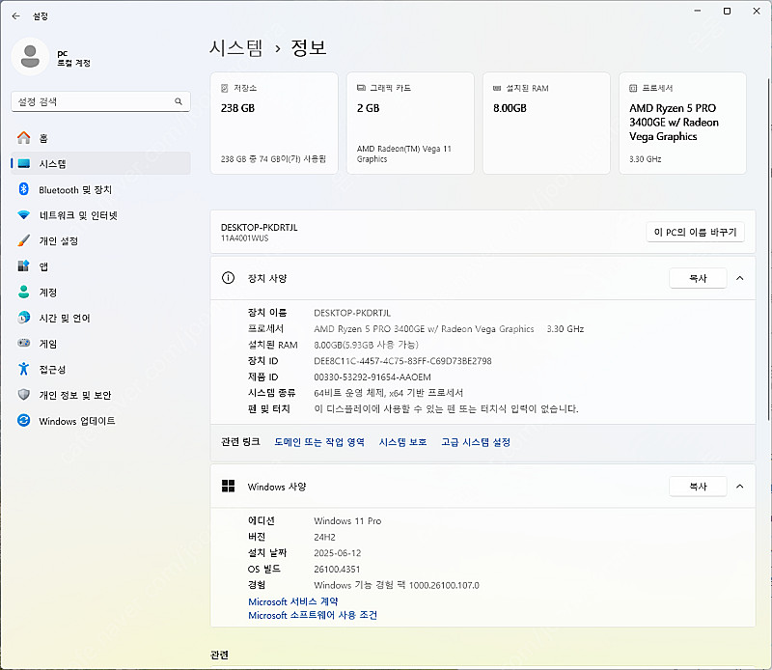Click the 설치된 RAM 8.00GB card

(546, 124)
